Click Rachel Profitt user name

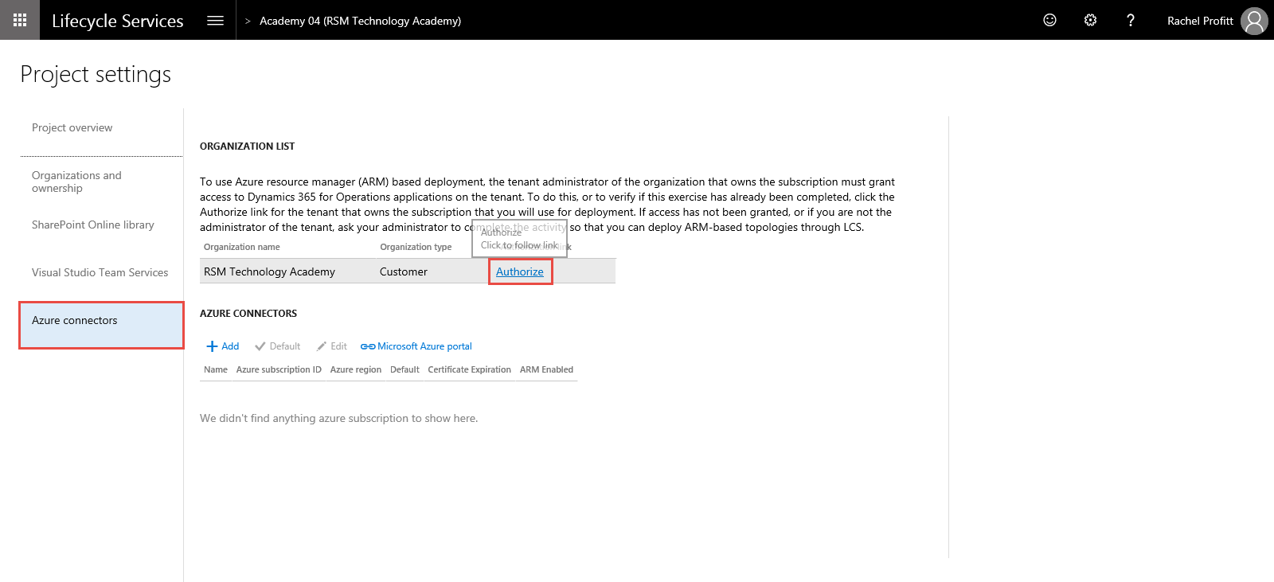pos(1200,21)
